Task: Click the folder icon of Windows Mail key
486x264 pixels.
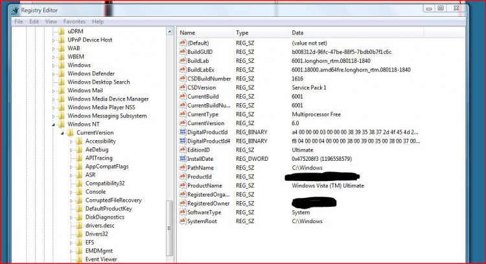Action: click(62, 90)
